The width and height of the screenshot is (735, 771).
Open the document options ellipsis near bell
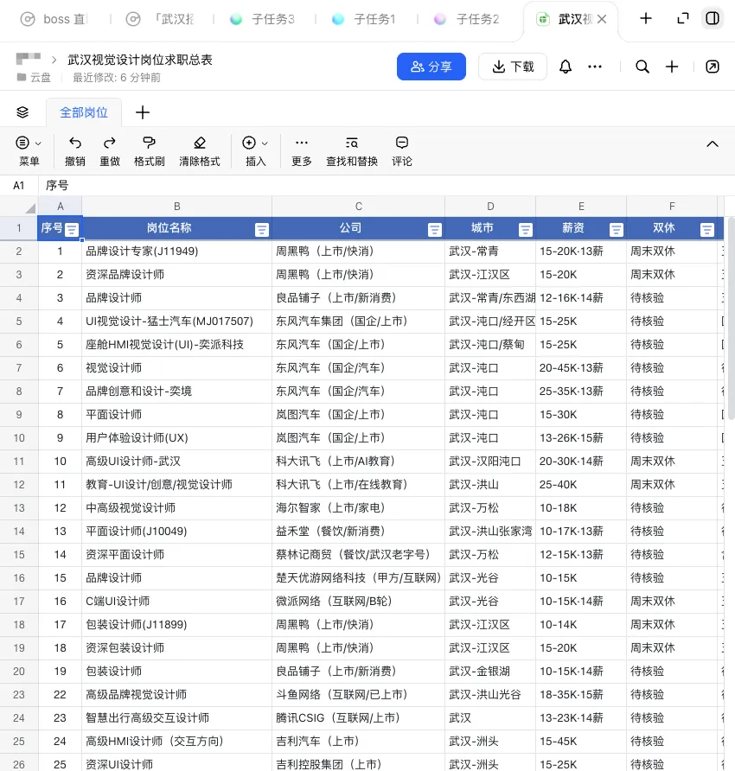[595, 67]
